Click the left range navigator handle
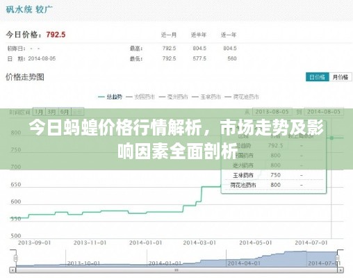Image resolution: width=353 pixels, height=278 pixels. pyautogui.click(x=16, y=258)
